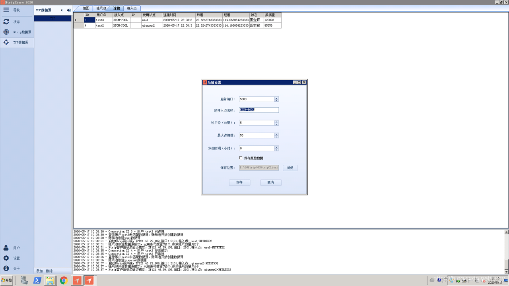Image resolution: width=509 pixels, height=286 pixels.
Task: Click the 使用站点 column header
Action: click(152, 15)
